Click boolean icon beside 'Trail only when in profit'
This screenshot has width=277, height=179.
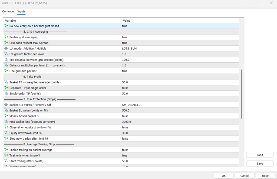(6, 155)
